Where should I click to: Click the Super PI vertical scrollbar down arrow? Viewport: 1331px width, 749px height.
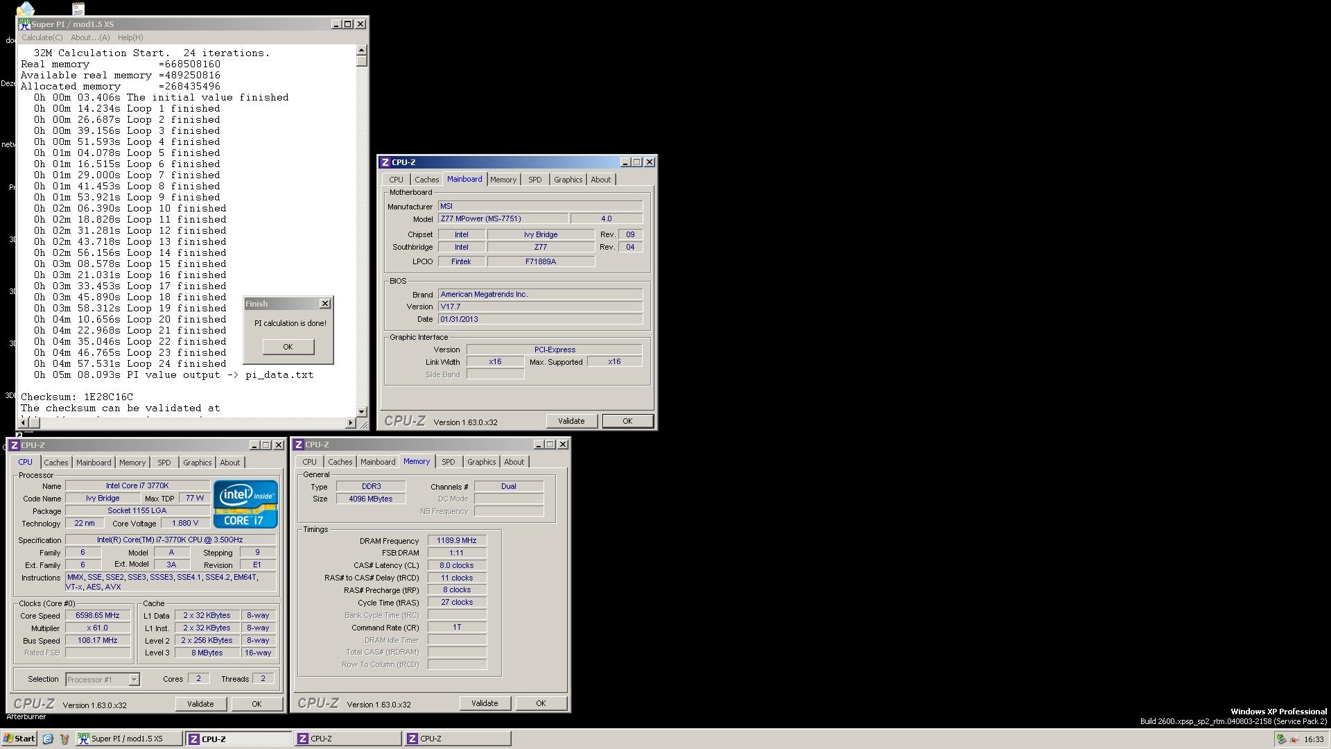click(361, 412)
